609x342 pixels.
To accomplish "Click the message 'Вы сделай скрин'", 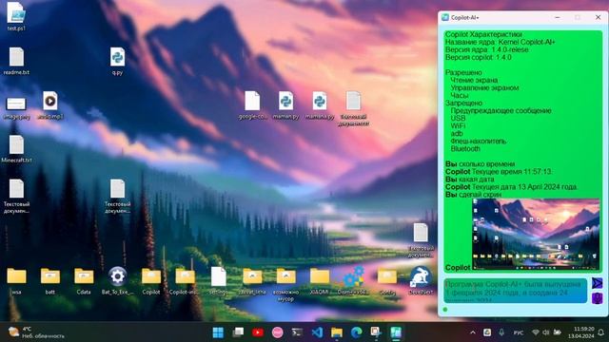I will pyautogui.click(x=473, y=194).
